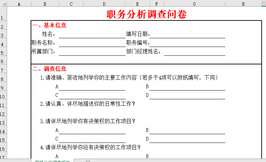The height and width of the screenshot is (162, 266).
Task: Click the 姓名 label cell
Action: point(48,34)
